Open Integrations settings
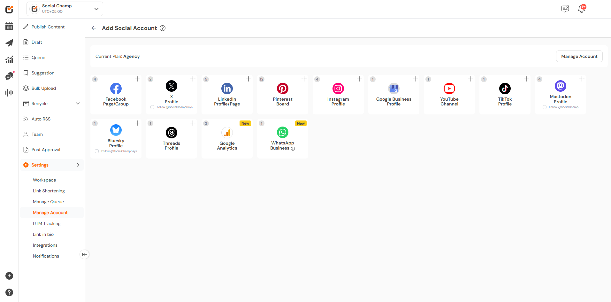 (x=45, y=245)
